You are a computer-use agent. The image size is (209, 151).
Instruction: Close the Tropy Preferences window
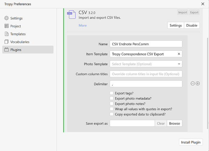click(203, 4)
